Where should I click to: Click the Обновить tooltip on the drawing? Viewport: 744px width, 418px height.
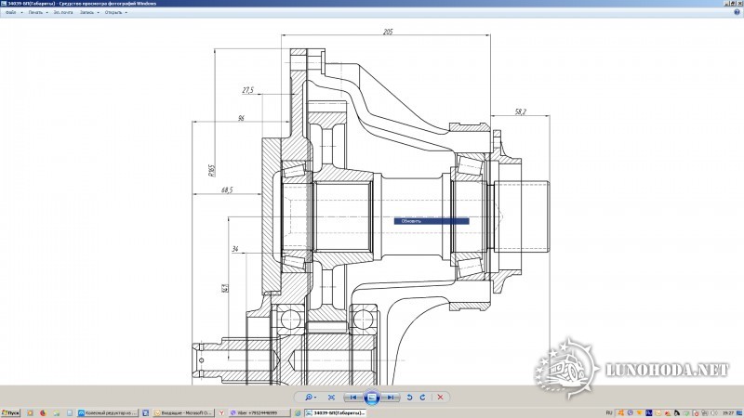(432, 221)
